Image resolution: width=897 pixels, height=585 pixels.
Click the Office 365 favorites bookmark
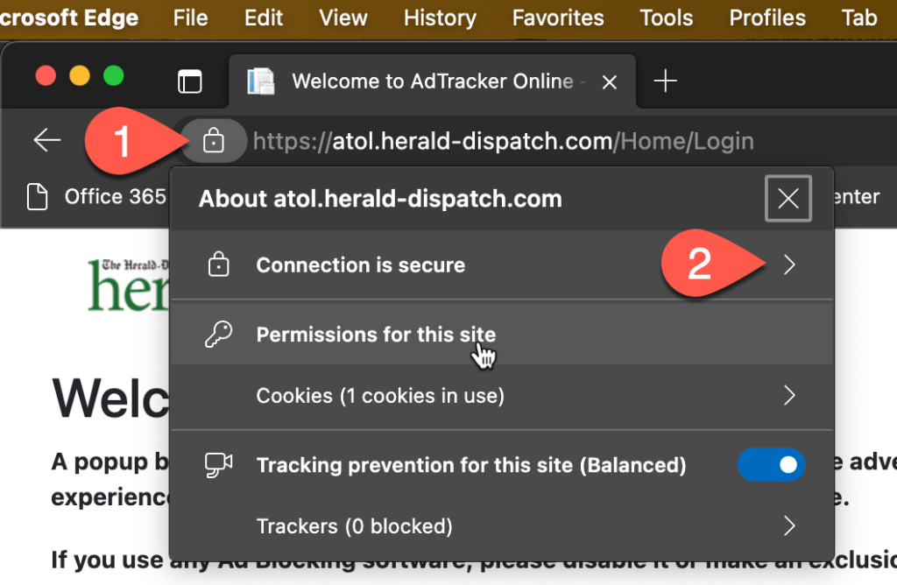pyautogui.click(x=98, y=197)
